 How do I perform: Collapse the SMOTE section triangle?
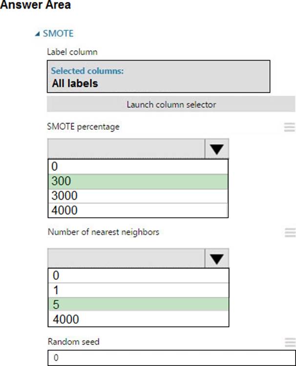pyautogui.click(x=38, y=34)
